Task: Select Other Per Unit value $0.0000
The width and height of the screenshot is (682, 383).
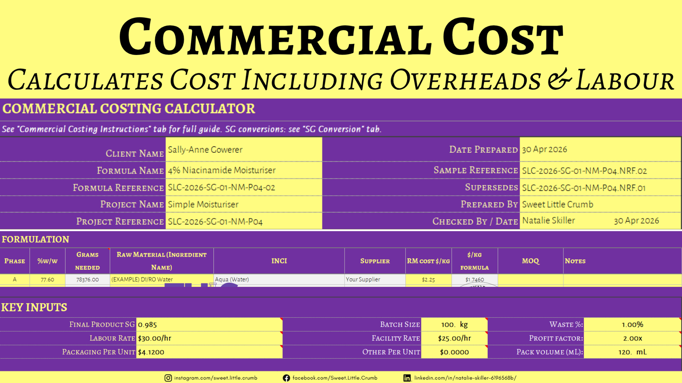Action: coord(454,352)
